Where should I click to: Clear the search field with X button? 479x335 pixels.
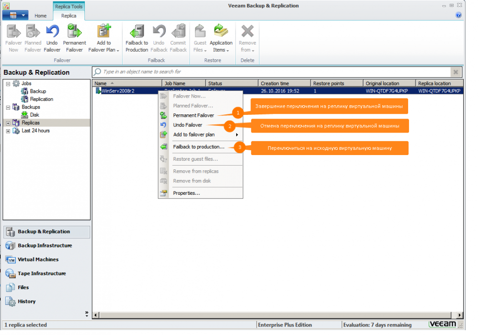tap(456, 72)
